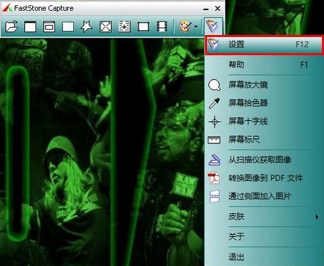324x266 pixels.
Task: Click magnifier icon beside 屏幕放大镜
Action: 214,85
